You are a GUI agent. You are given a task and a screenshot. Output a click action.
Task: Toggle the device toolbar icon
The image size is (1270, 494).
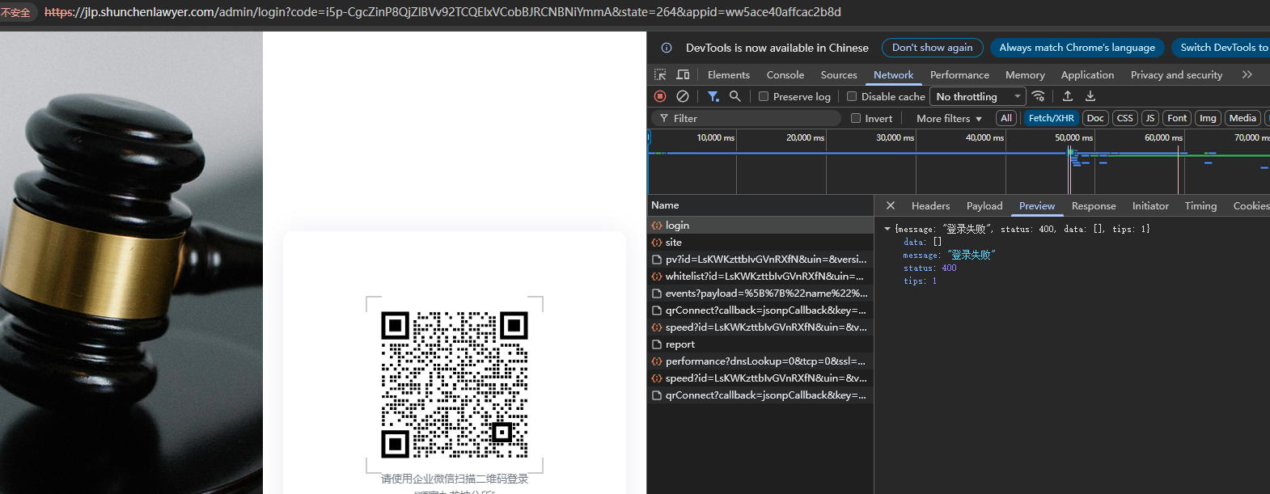(x=683, y=74)
